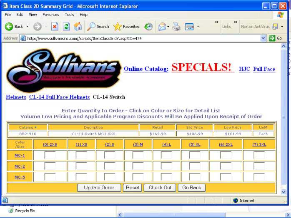
Task: Follow the Online Catalog link
Action: click(x=146, y=69)
